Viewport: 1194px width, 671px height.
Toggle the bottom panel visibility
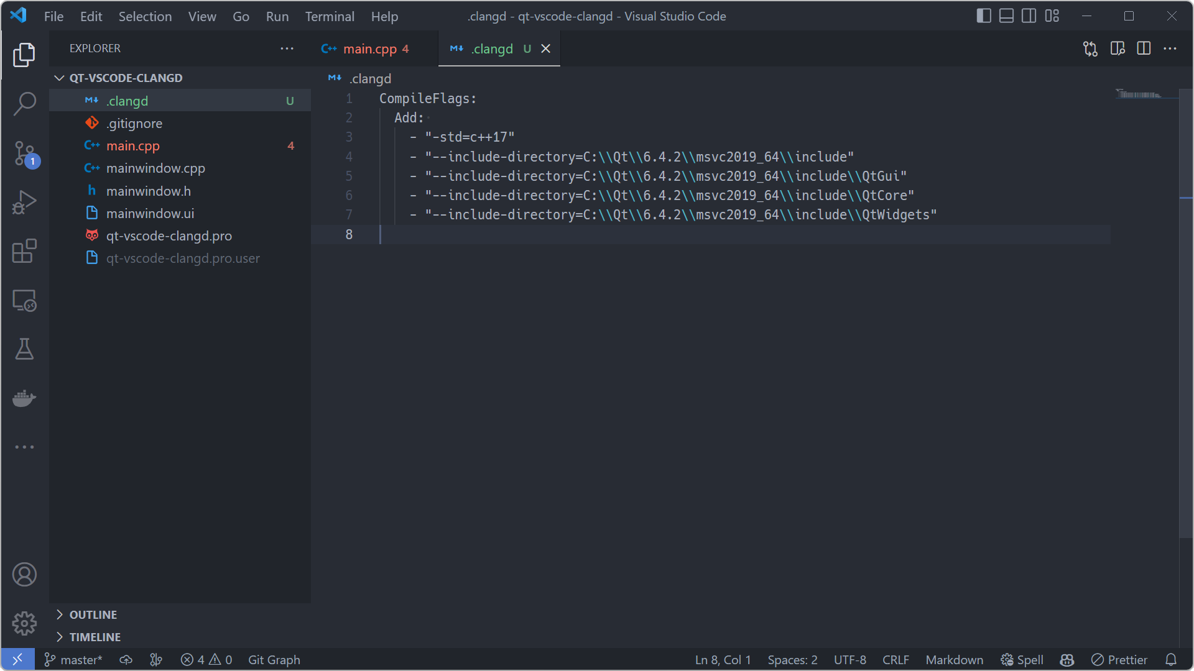(x=1006, y=16)
